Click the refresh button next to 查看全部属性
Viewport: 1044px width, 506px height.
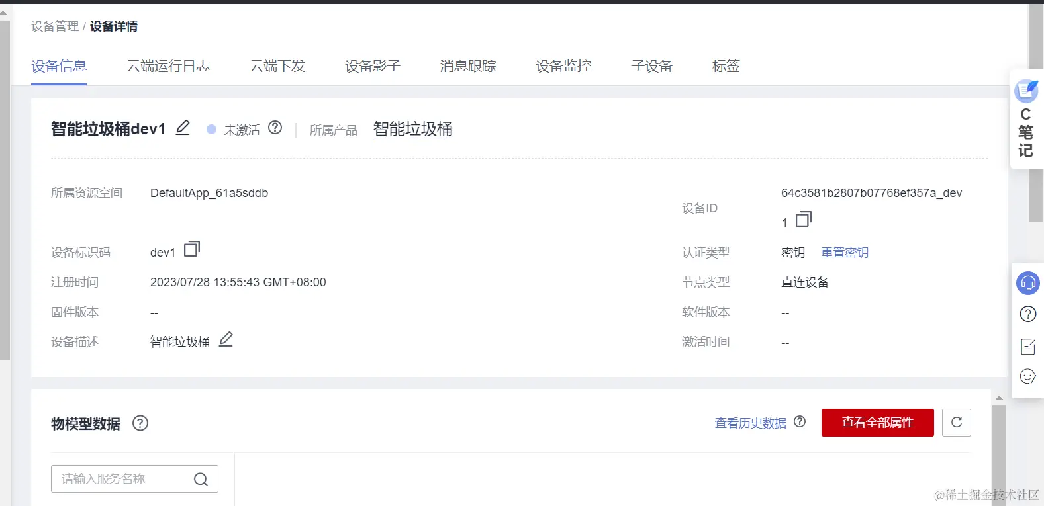[957, 423]
